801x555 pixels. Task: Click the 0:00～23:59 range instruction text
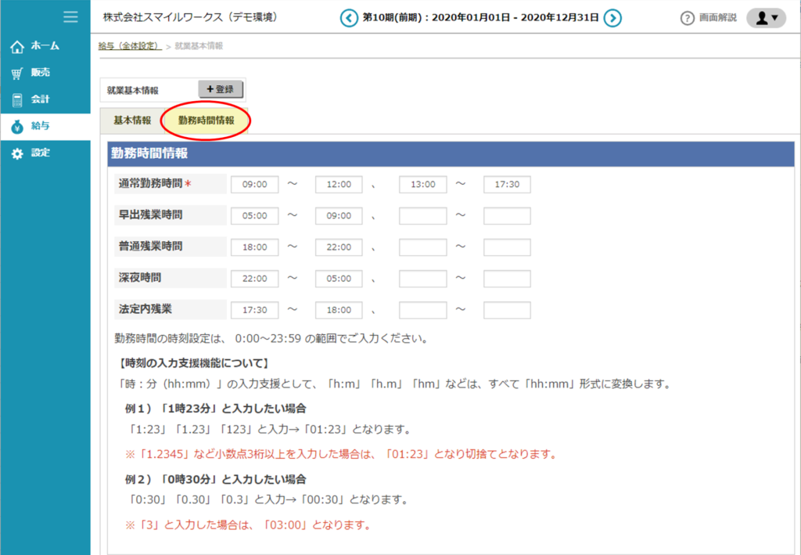271,339
